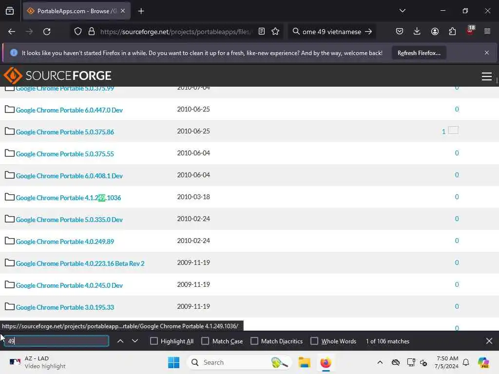
Task: Open Google Chrome Portable 5.0.375.55 folder
Action: coord(65,154)
